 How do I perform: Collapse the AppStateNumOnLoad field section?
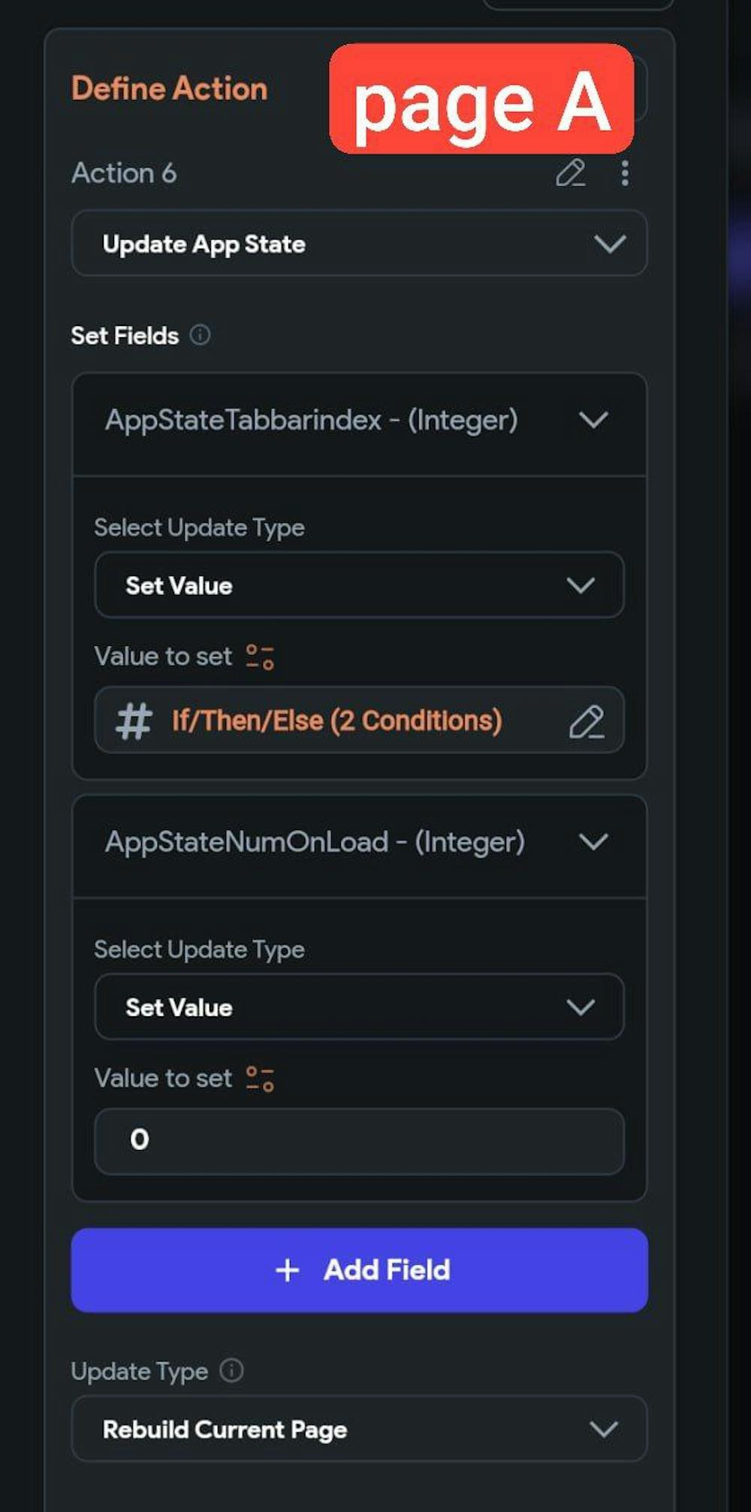coord(593,842)
